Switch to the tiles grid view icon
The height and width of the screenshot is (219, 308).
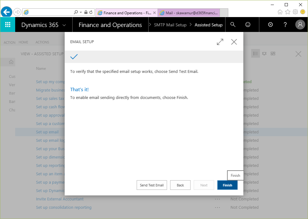273,53
